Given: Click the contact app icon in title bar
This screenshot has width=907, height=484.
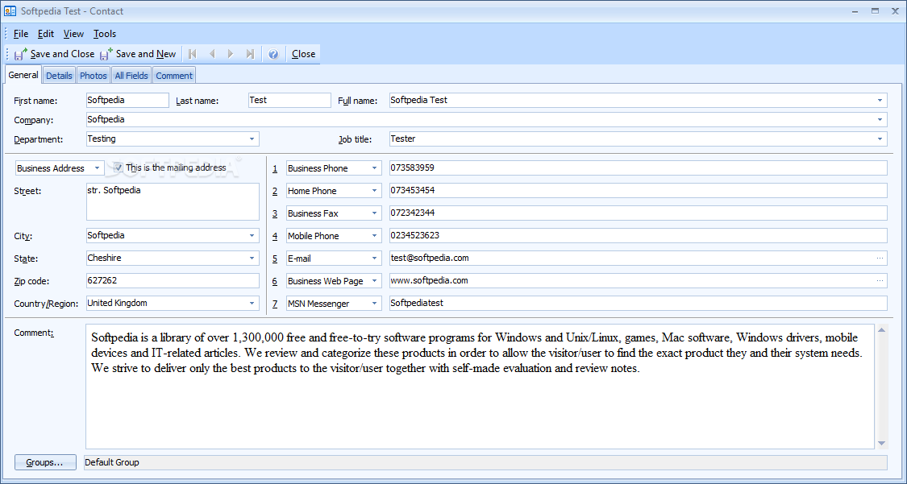Looking at the screenshot, I should pos(9,11).
